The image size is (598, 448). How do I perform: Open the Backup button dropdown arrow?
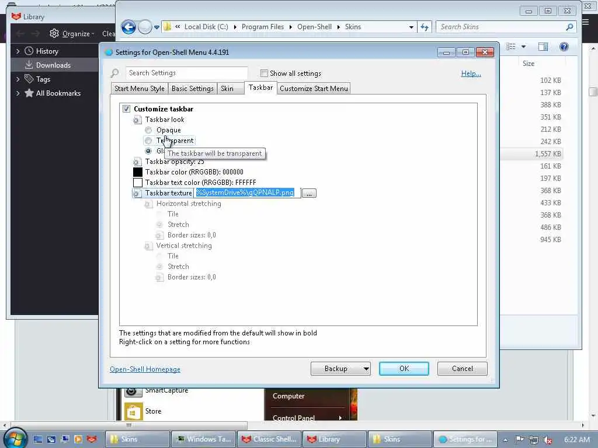tap(366, 369)
